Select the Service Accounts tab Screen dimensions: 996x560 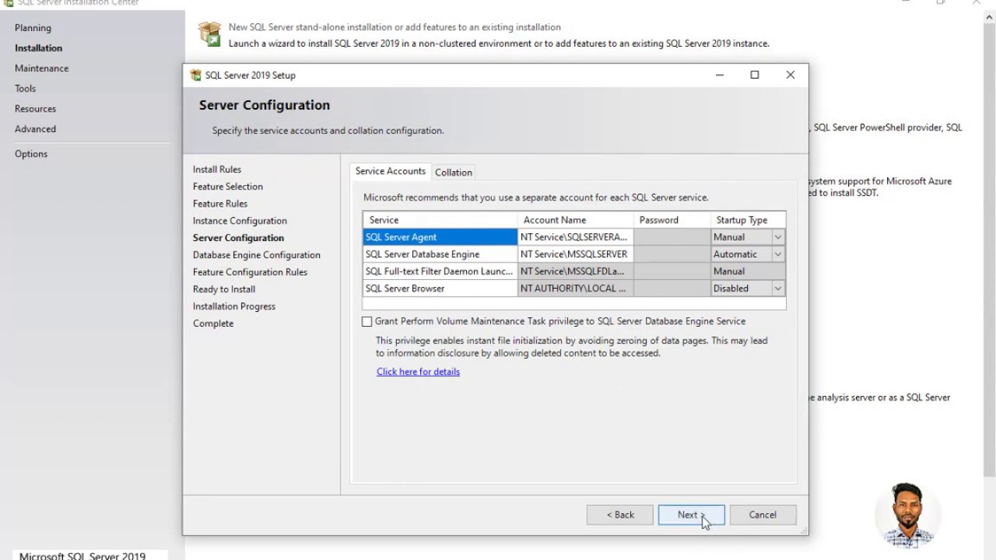tap(391, 171)
